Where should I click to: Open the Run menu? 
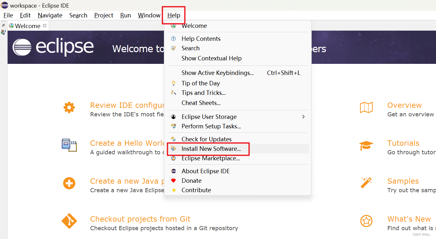point(126,15)
